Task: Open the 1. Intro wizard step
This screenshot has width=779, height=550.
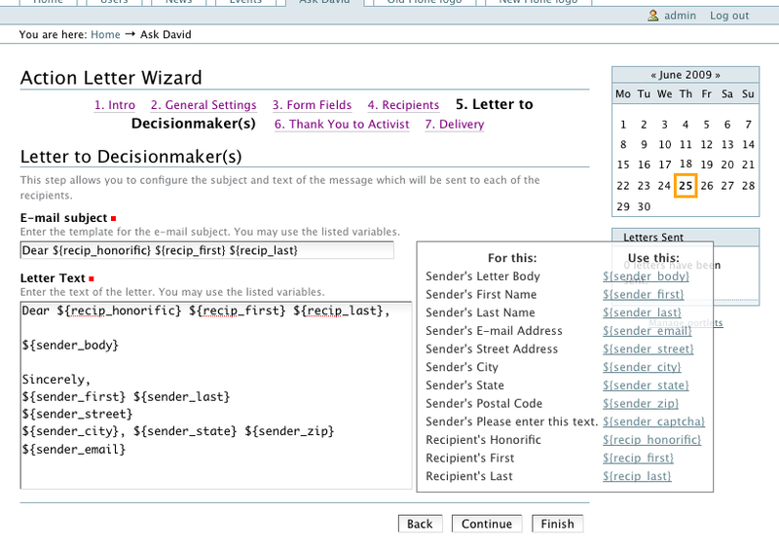Action: pos(114,105)
